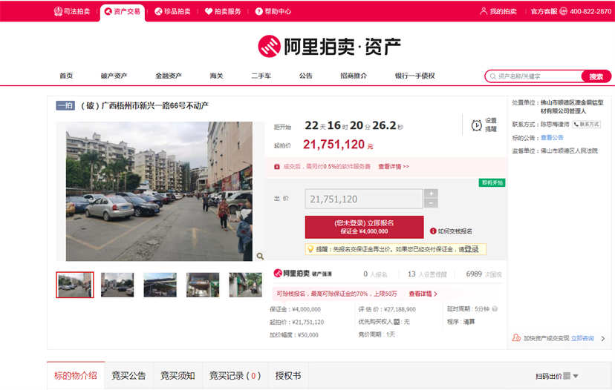The width and height of the screenshot is (615, 390).
Task: Open 查看详情 link for software service fee
Action: click(394, 166)
